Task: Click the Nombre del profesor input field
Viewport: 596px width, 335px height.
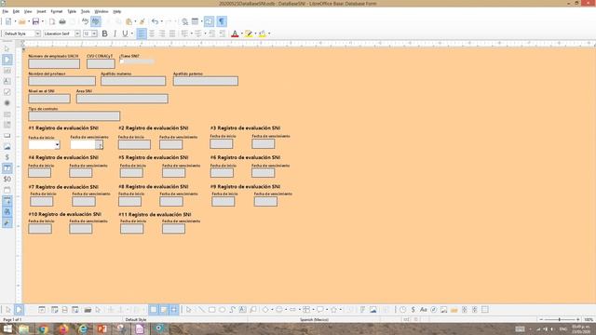Action: point(62,81)
